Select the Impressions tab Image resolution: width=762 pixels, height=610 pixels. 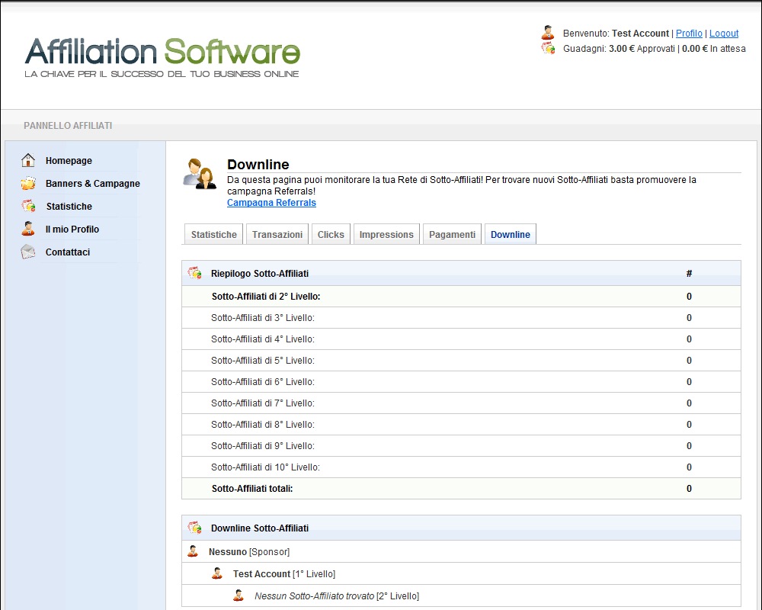(x=386, y=235)
